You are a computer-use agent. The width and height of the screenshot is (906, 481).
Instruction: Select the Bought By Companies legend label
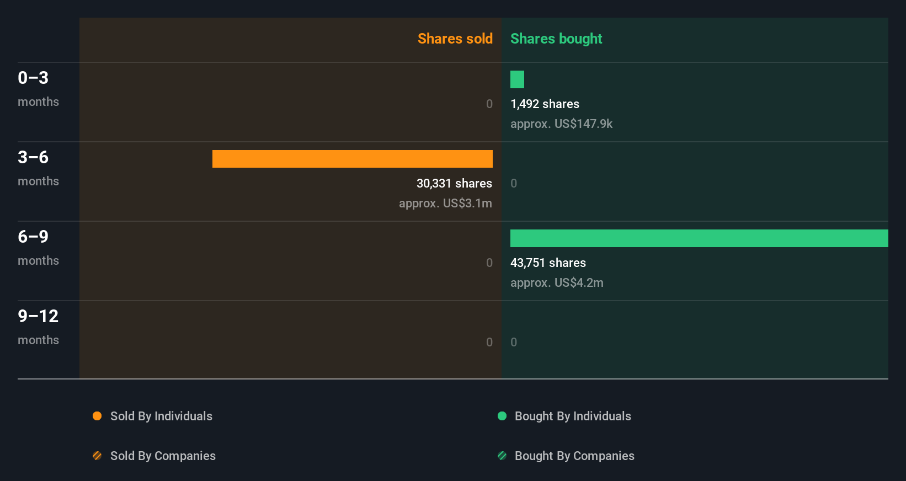coord(574,456)
